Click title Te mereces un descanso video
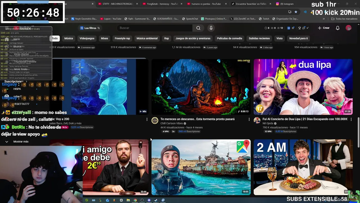Viewport: 360px width, 203px height. point(197,119)
